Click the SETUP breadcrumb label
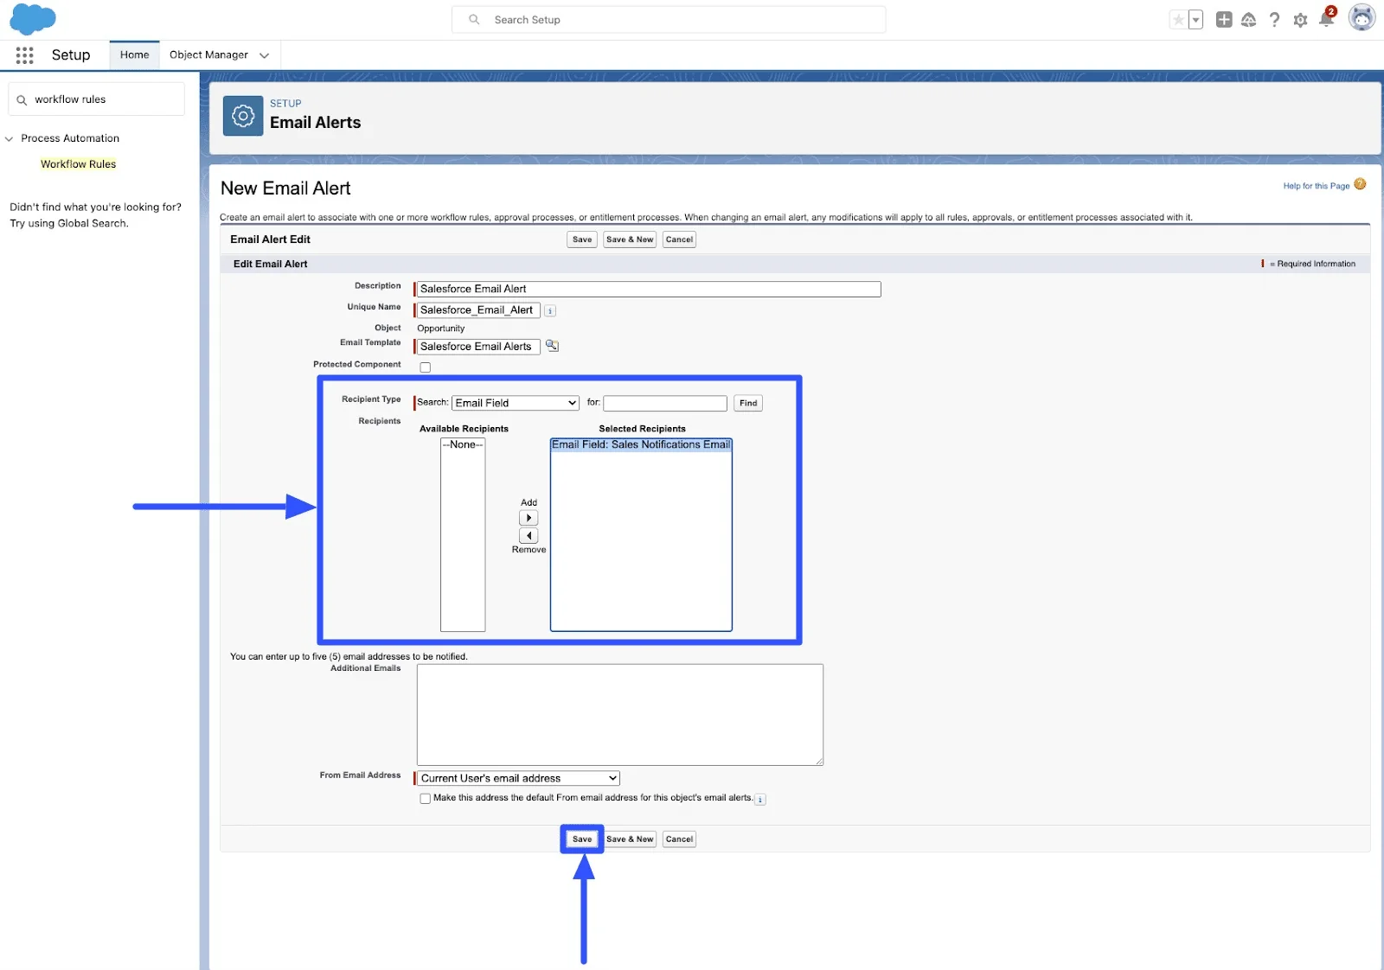 click(x=285, y=103)
